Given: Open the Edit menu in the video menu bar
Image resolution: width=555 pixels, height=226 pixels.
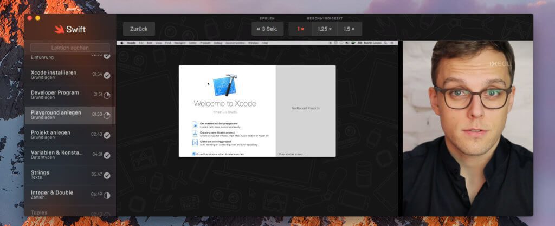Looking at the screenshot, I should click(150, 43).
